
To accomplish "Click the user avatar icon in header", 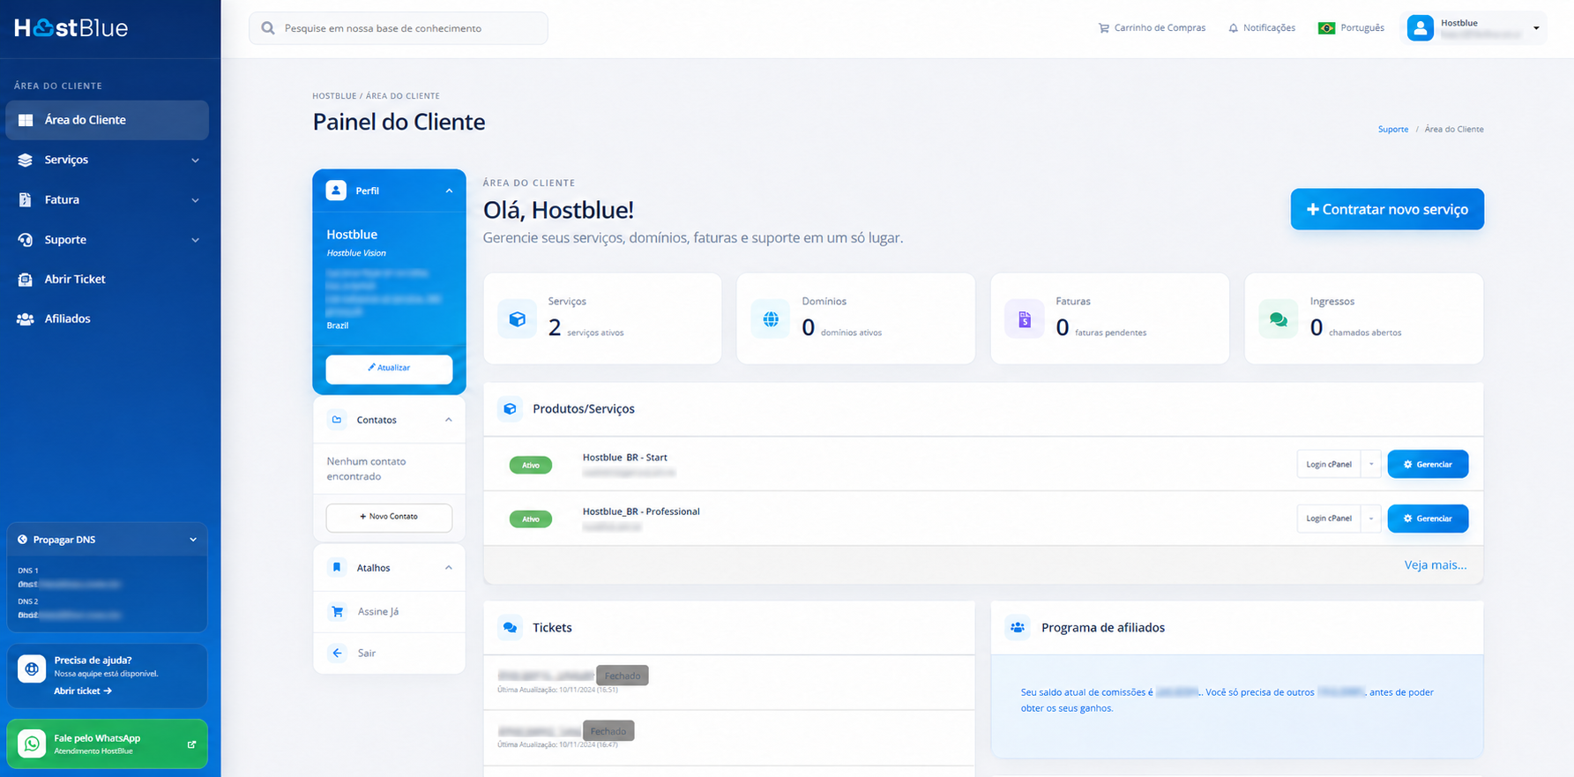I will pyautogui.click(x=1420, y=28).
